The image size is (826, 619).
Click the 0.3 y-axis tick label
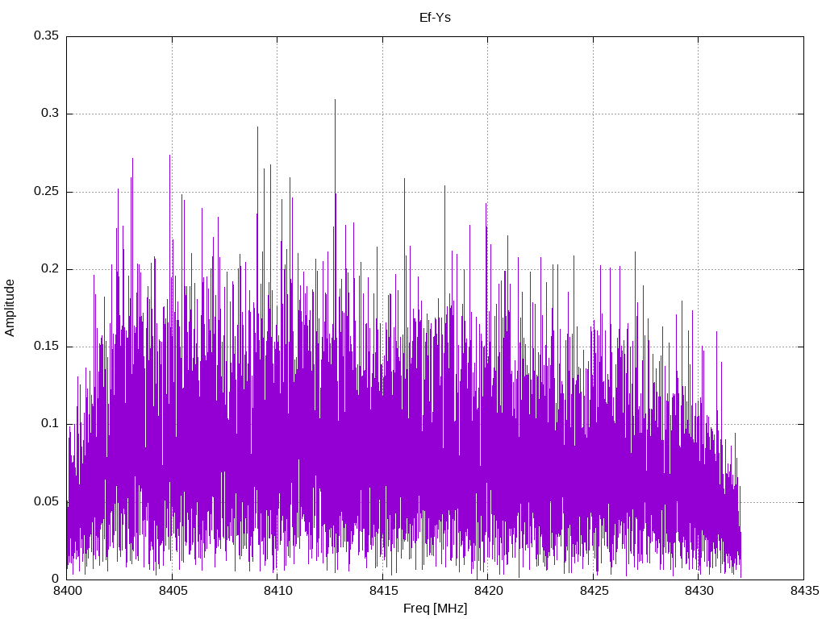tap(49, 114)
